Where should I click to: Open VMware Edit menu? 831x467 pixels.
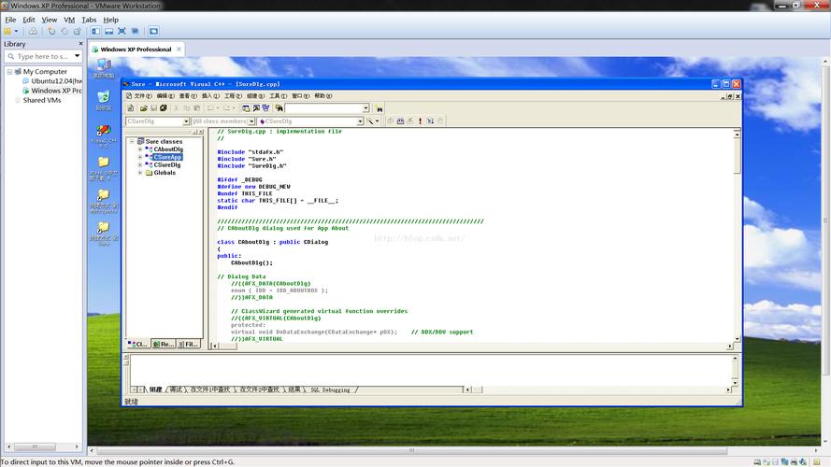point(29,20)
